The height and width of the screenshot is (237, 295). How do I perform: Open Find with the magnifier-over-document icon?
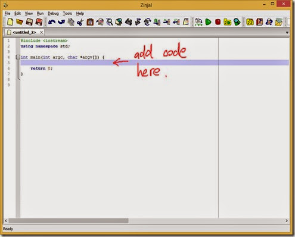(110, 22)
